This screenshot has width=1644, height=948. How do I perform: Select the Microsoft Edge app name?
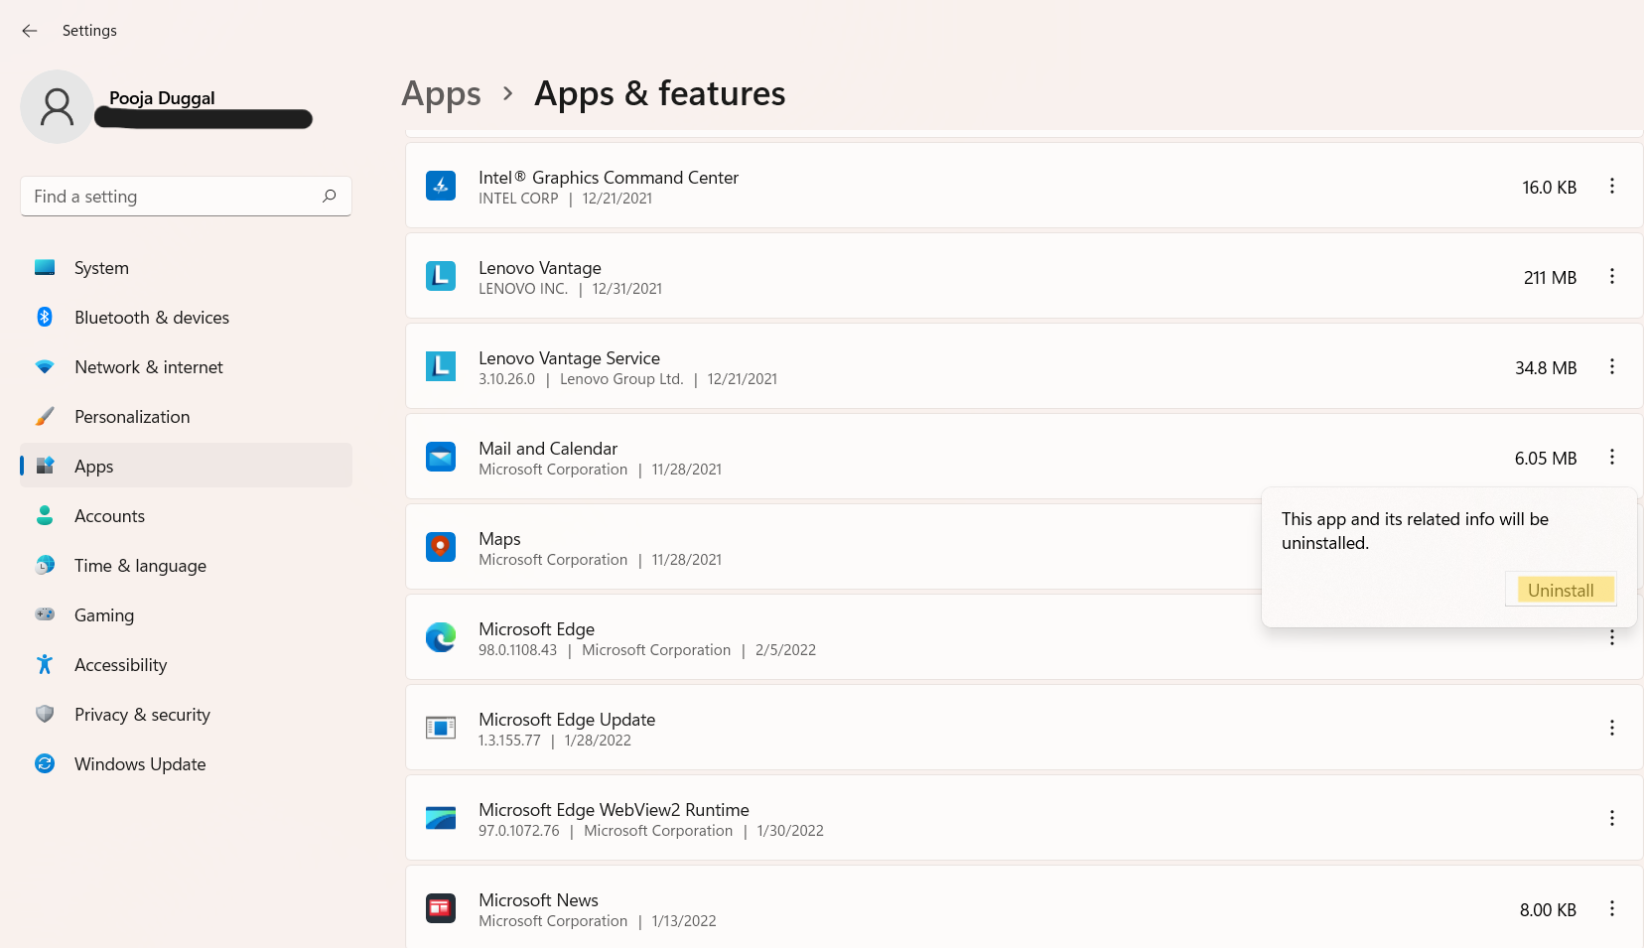point(536,628)
